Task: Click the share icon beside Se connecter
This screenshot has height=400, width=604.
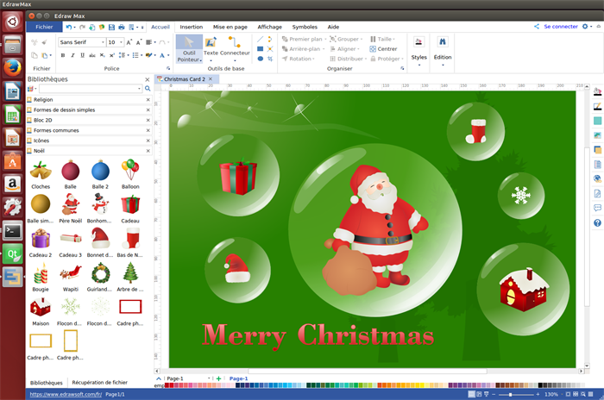Action: point(537,26)
